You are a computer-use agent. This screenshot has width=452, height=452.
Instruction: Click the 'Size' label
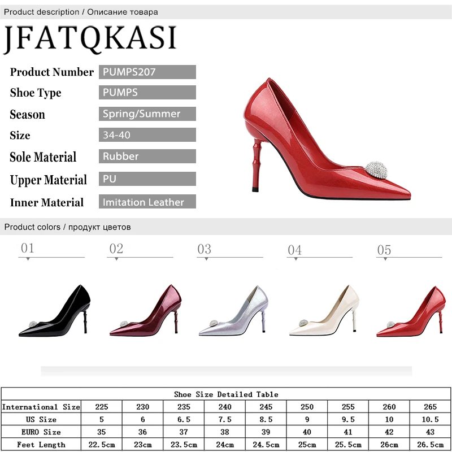point(20,135)
